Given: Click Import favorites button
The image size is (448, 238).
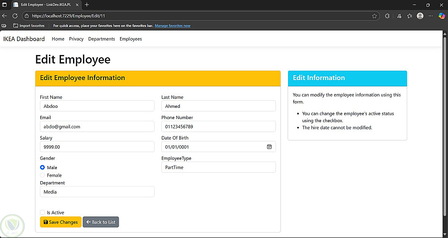Looking at the screenshot, I should tap(29, 25).
